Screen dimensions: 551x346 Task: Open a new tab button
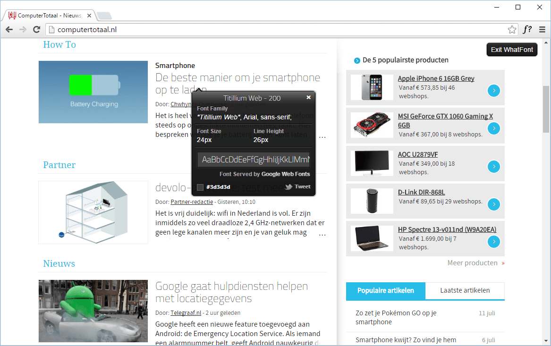pyautogui.click(x=104, y=16)
